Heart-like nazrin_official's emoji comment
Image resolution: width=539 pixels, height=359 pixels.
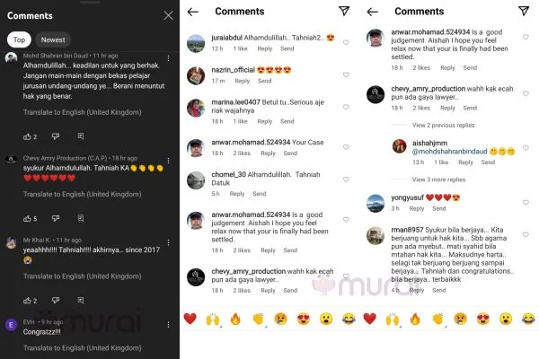point(346,74)
